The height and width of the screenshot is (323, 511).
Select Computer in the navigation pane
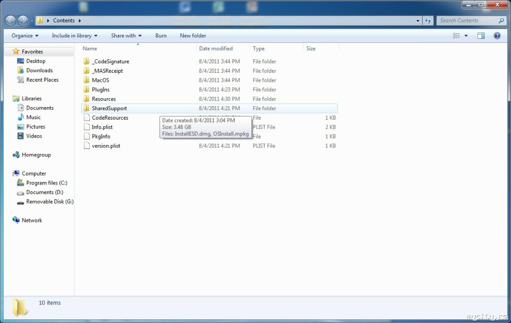[x=34, y=173]
